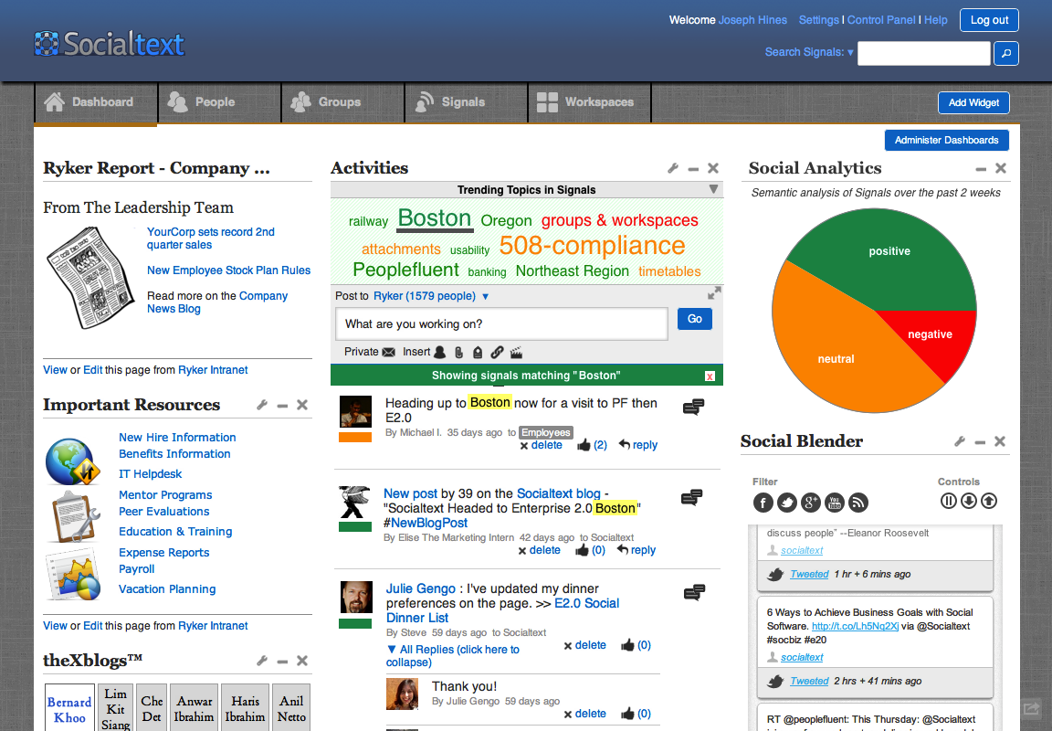Open the Dashboard tab

(x=95, y=102)
